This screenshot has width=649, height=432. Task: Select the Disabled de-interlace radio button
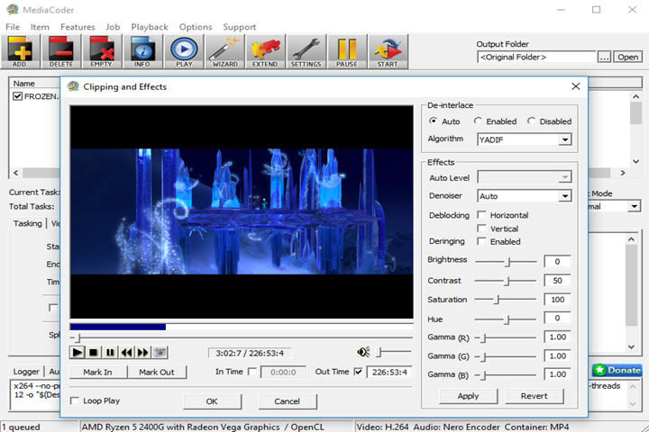[532, 121]
